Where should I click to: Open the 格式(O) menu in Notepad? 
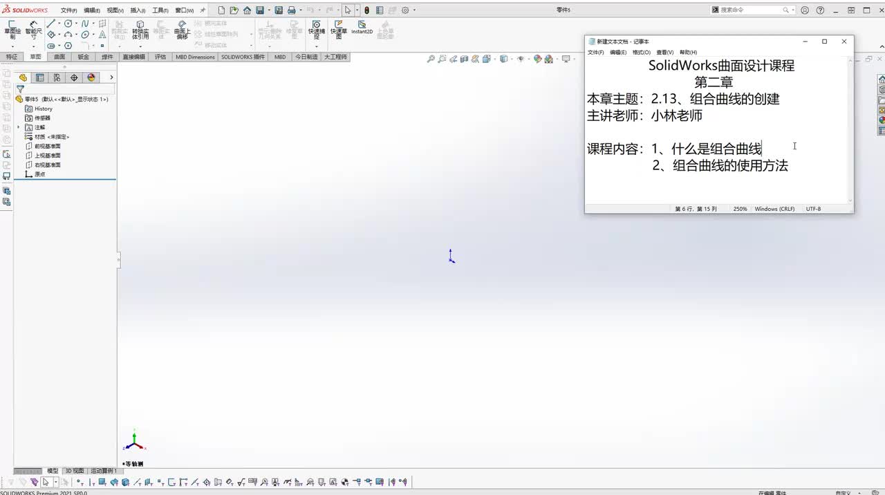coord(641,53)
